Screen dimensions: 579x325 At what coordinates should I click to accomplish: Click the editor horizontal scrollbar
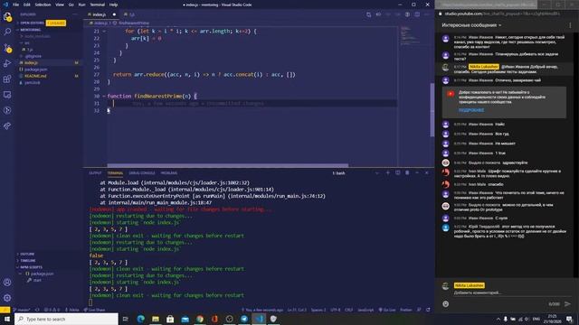(x=227, y=165)
